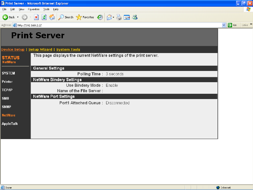Click the '3 seconds' polling value
Image resolution: width=253 pixels, height=190 pixels.
click(115, 74)
